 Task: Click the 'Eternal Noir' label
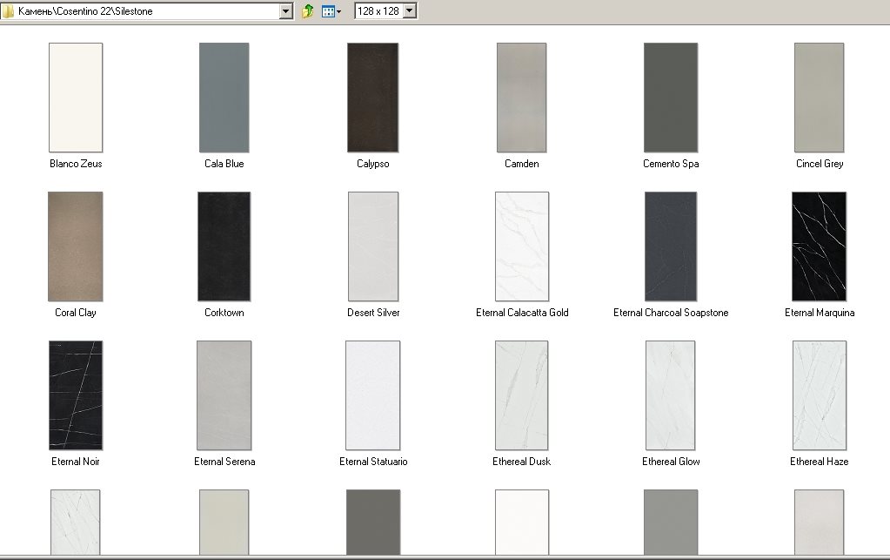76,462
